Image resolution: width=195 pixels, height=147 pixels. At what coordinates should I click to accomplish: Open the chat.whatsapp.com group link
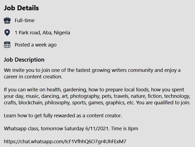tap(65, 141)
